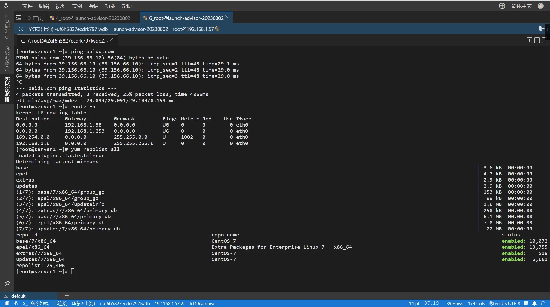Image resolution: width=550 pixels, height=307 pixels.
Task: Add new terminal group with plus button
Action: (67, 296)
